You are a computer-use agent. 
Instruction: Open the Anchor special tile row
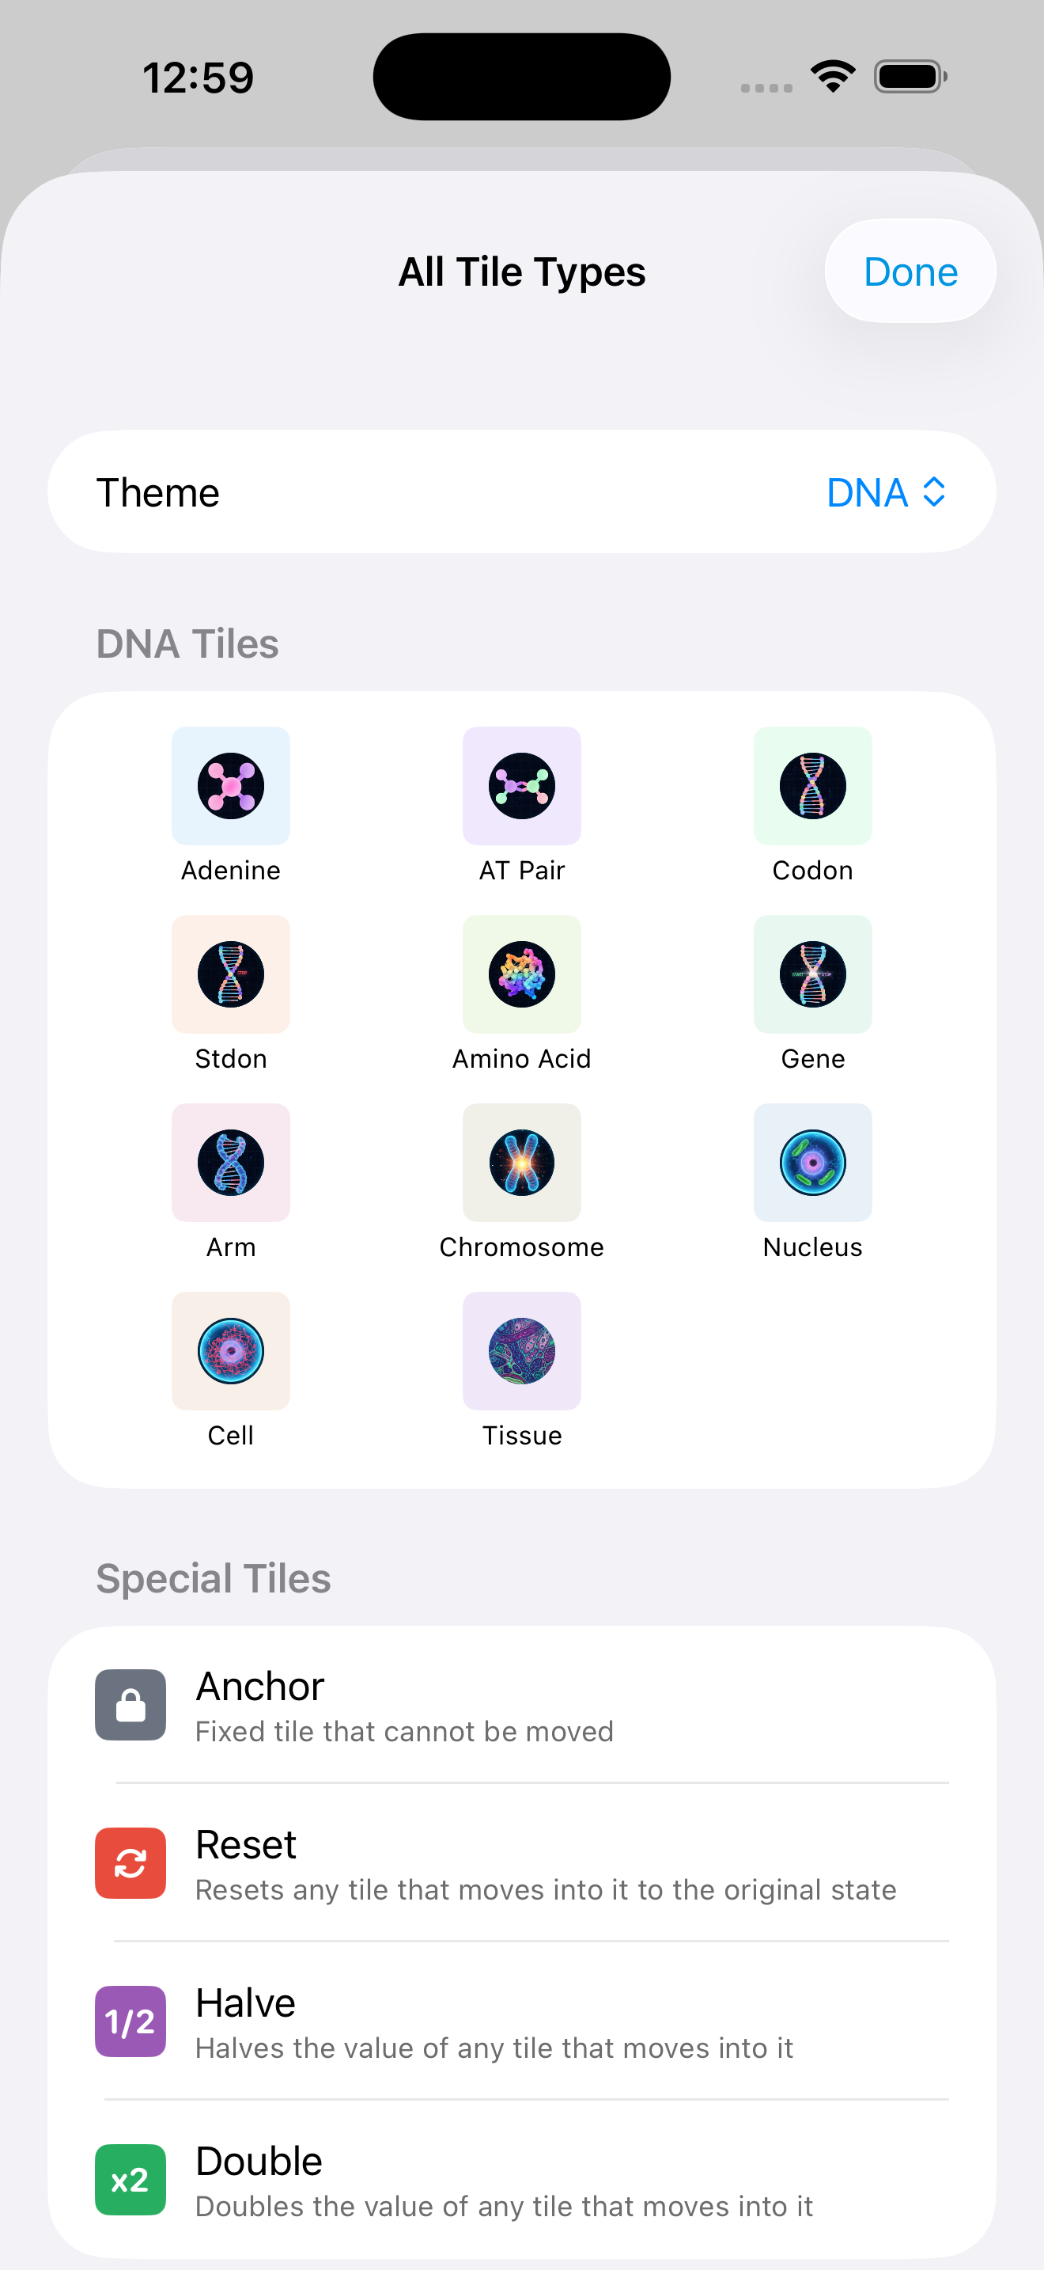tap(522, 1704)
